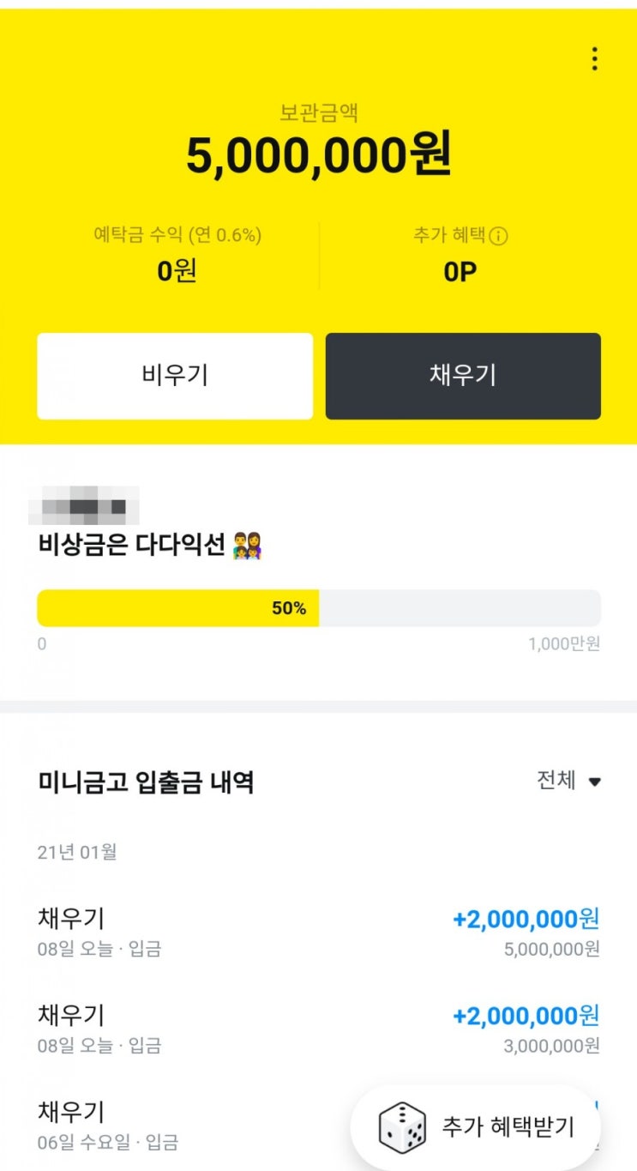The width and height of the screenshot is (637, 1171).
Task: Select the 예탁금 수익 (연 0.6%) label
Action: (177, 235)
